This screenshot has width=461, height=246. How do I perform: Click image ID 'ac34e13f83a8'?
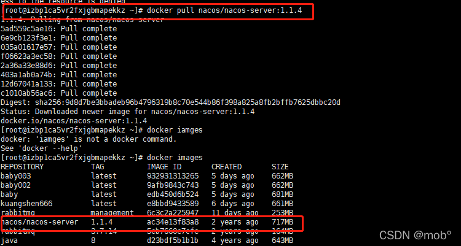[173, 222]
